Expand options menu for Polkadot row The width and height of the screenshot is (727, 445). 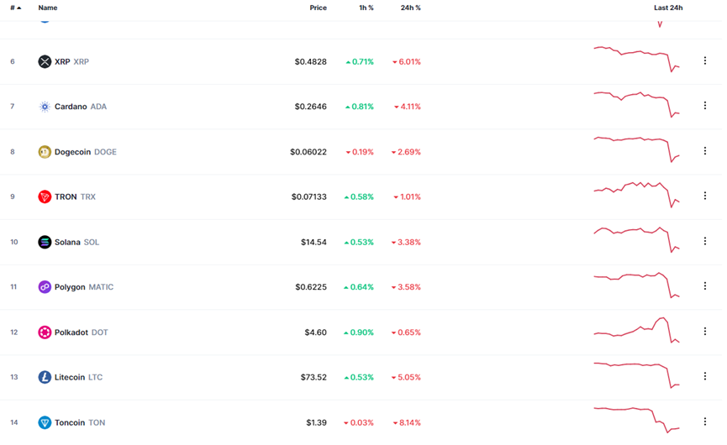705,332
